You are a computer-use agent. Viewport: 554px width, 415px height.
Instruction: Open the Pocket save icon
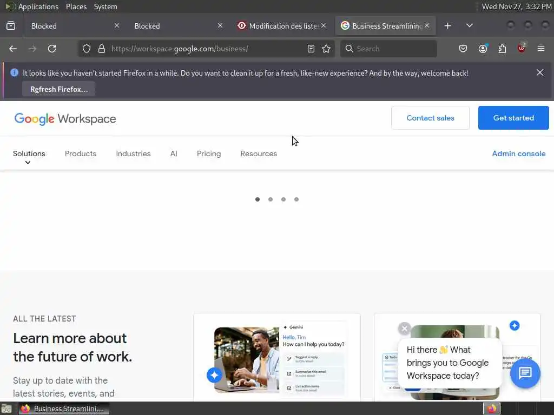pos(463,49)
